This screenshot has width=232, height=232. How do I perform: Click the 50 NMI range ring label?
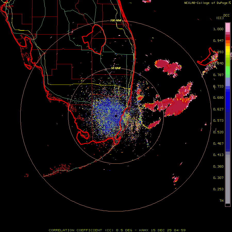tap(116, 68)
